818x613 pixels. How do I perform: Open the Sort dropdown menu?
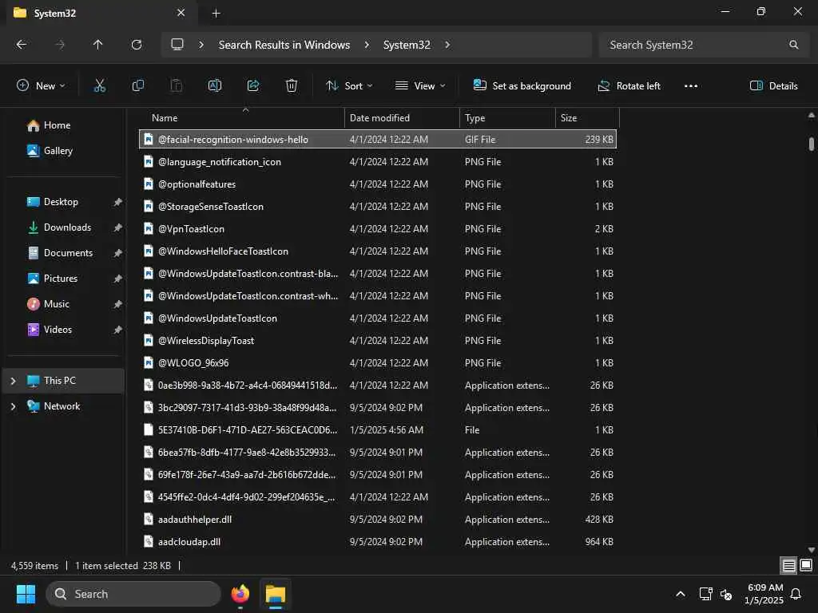click(349, 86)
